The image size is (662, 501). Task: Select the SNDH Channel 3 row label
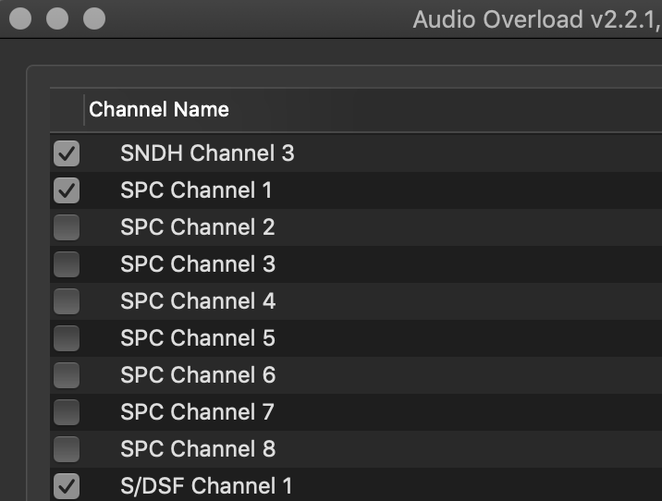pos(207,153)
